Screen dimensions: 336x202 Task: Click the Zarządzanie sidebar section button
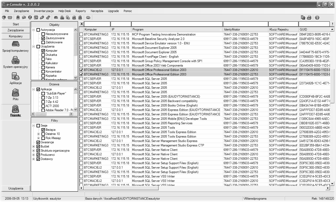pyautogui.click(x=16, y=30)
